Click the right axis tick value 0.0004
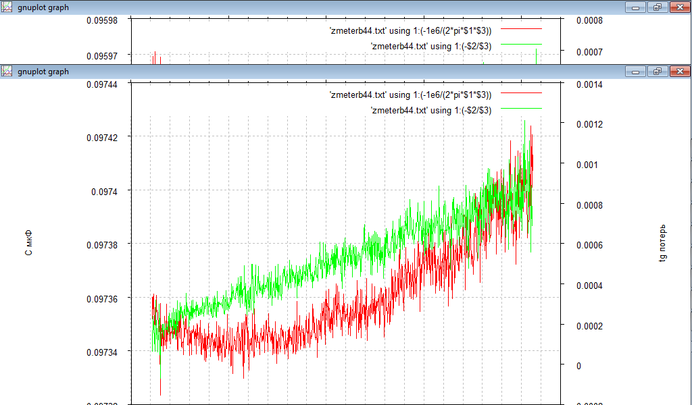This screenshot has width=692, height=405. (589, 286)
